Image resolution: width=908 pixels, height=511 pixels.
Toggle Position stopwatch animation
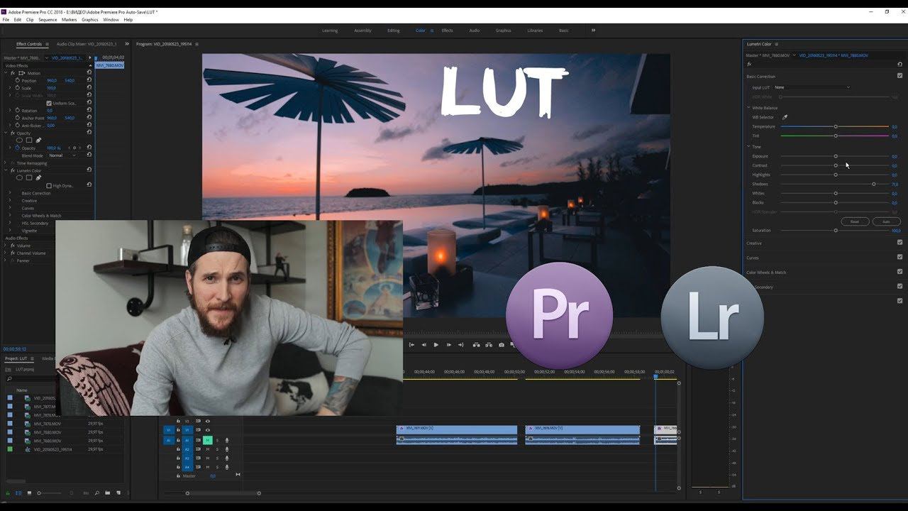click(18, 80)
